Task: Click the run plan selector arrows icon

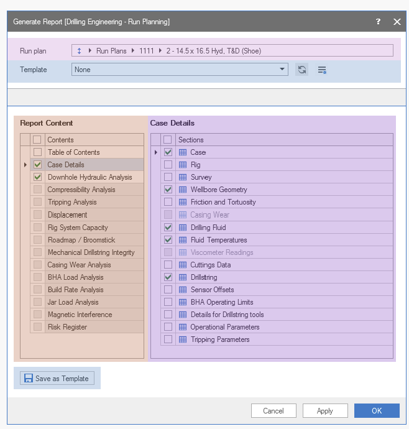Action: coord(79,51)
